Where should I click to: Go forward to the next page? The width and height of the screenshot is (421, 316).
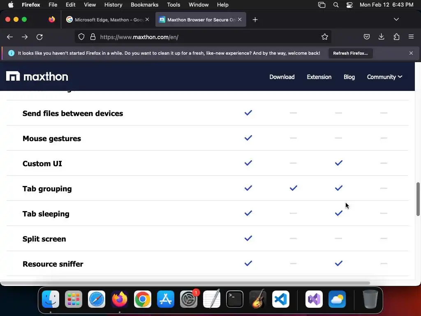click(x=25, y=37)
